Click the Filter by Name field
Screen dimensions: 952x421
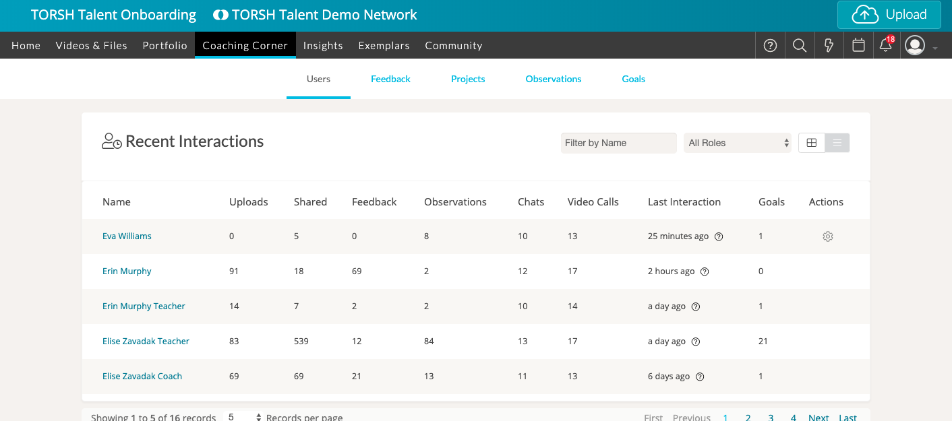point(618,143)
